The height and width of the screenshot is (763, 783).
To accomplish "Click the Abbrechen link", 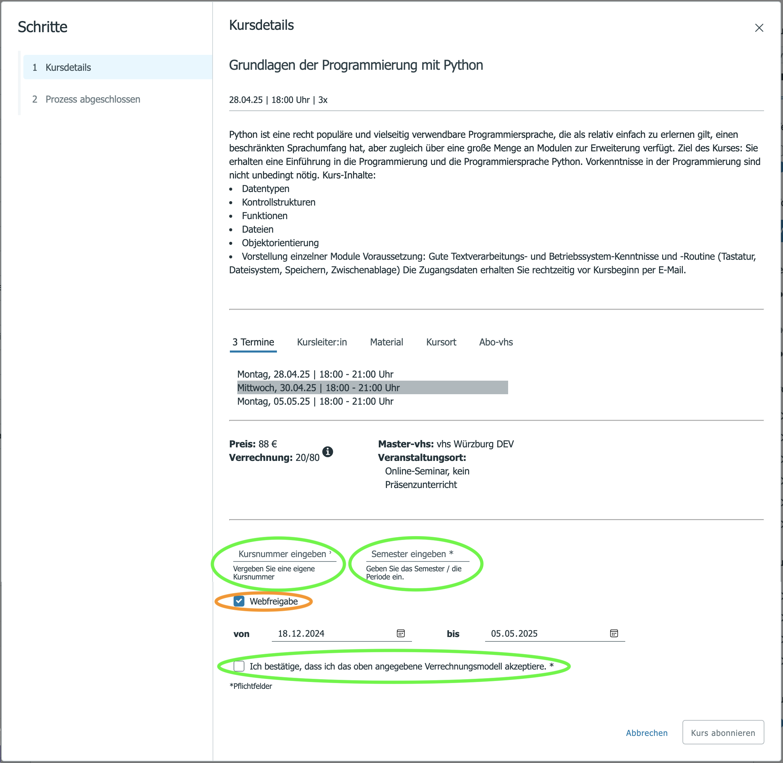I will pos(647,733).
